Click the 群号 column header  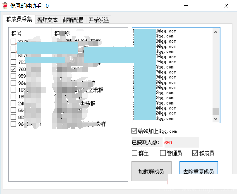coord(16,33)
